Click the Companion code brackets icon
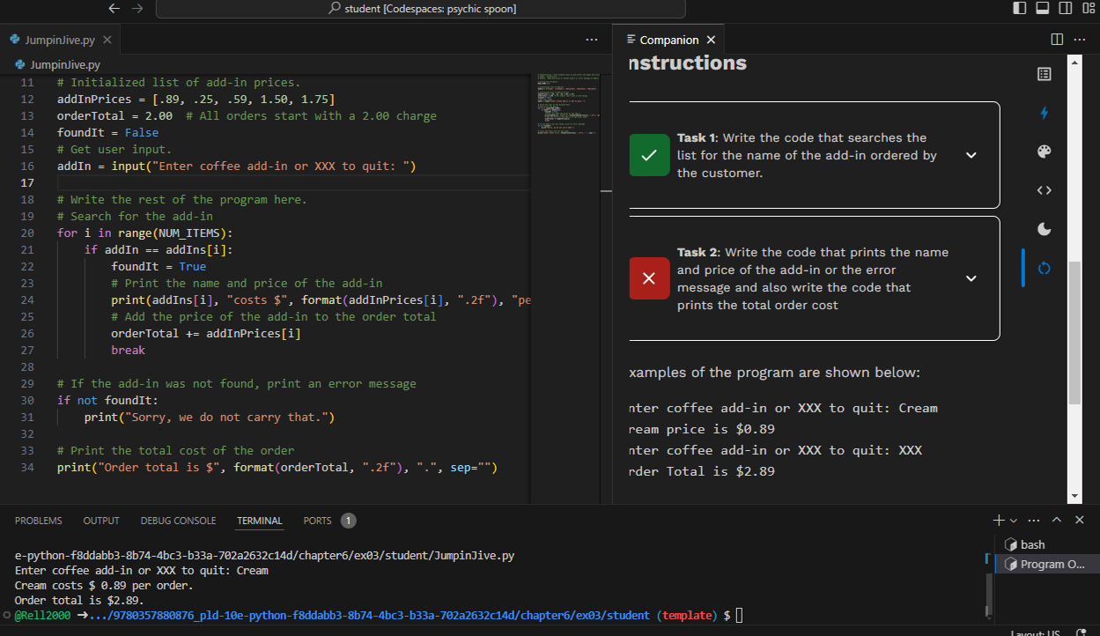The image size is (1100, 636). [1045, 190]
